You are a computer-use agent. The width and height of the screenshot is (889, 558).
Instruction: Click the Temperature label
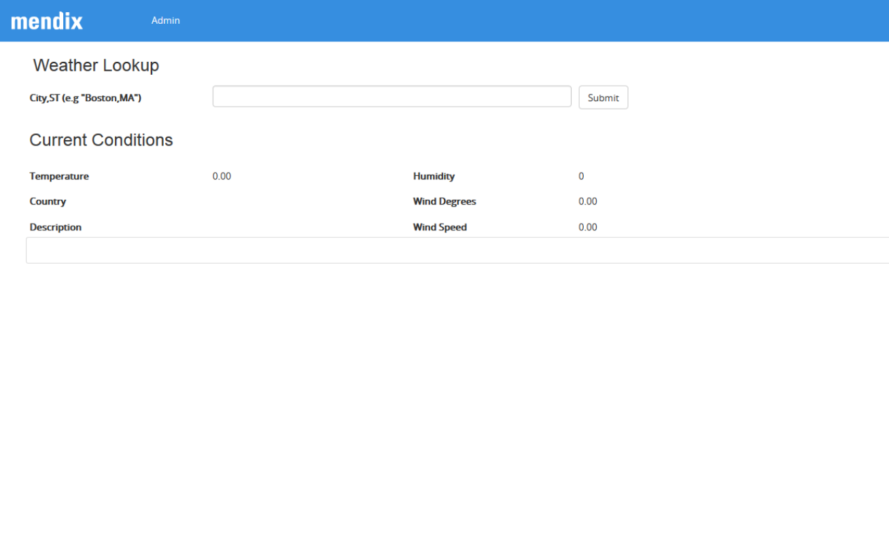(59, 176)
